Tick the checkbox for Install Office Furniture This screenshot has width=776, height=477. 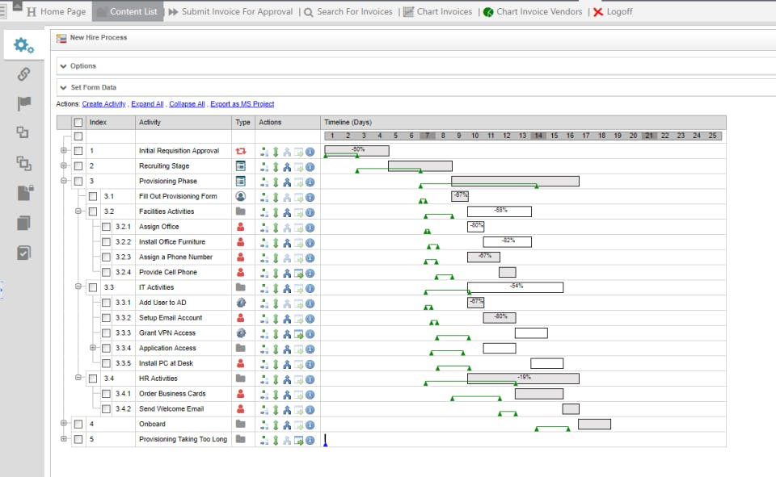(x=106, y=242)
